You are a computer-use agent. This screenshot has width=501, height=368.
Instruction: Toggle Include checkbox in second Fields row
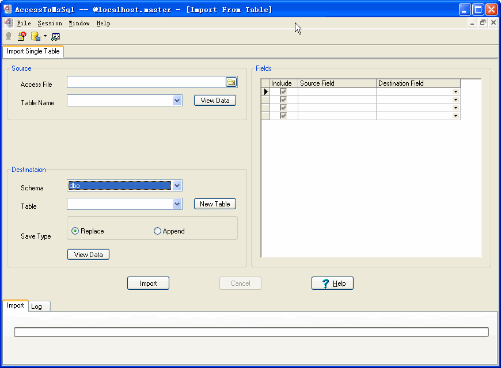coord(283,99)
